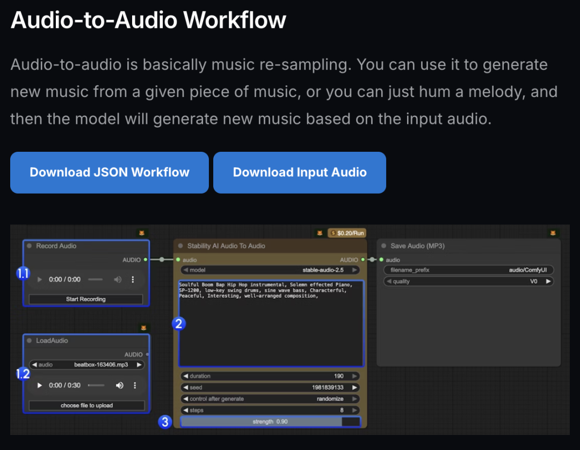Click the Download Input Audio button
This screenshot has width=580, height=450.
pos(300,173)
